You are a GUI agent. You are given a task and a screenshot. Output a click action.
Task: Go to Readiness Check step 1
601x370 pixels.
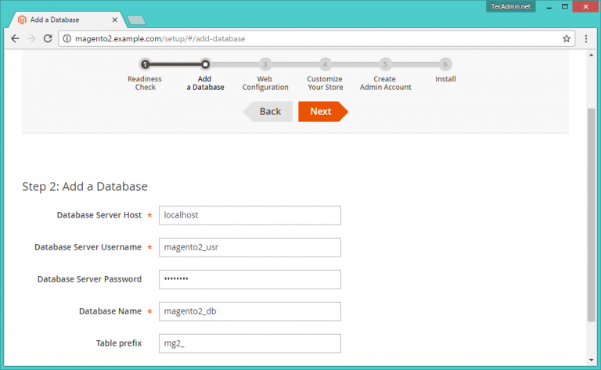point(145,65)
